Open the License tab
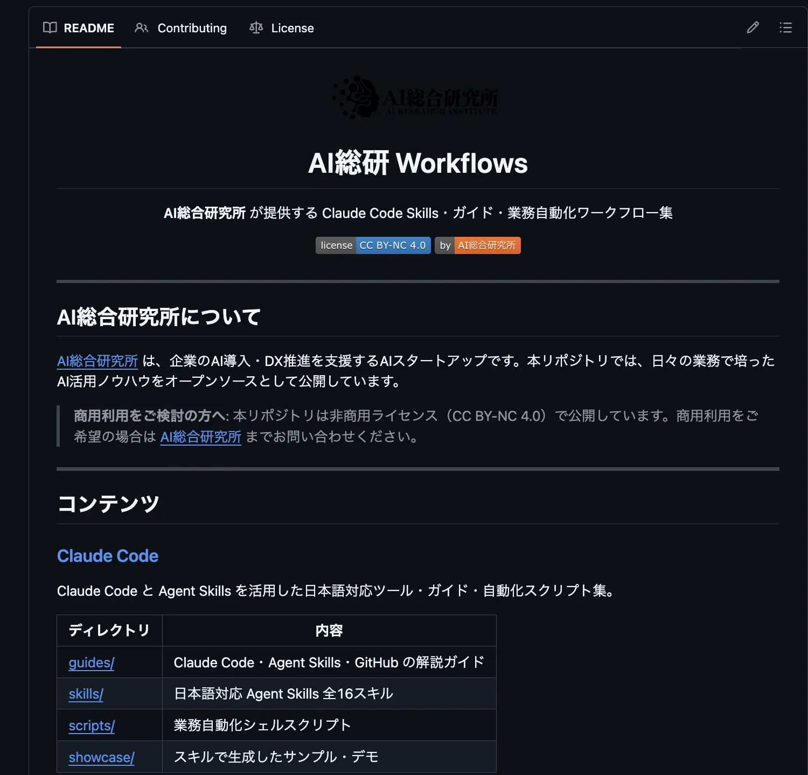The width and height of the screenshot is (808, 775). pyautogui.click(x=292, y=27)
